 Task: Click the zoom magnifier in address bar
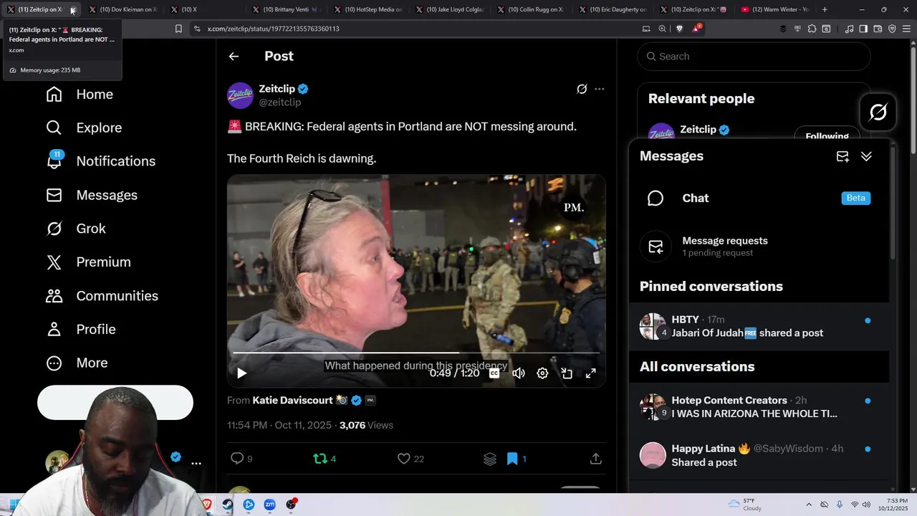point(662,29)
